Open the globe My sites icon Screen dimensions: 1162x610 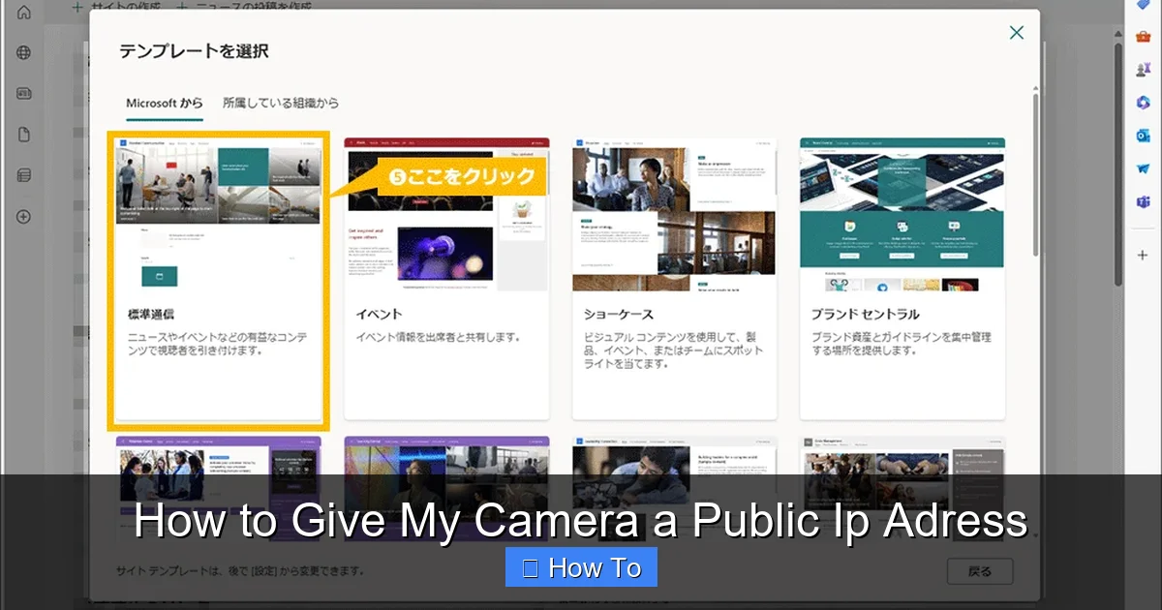[x=24, y=53]
